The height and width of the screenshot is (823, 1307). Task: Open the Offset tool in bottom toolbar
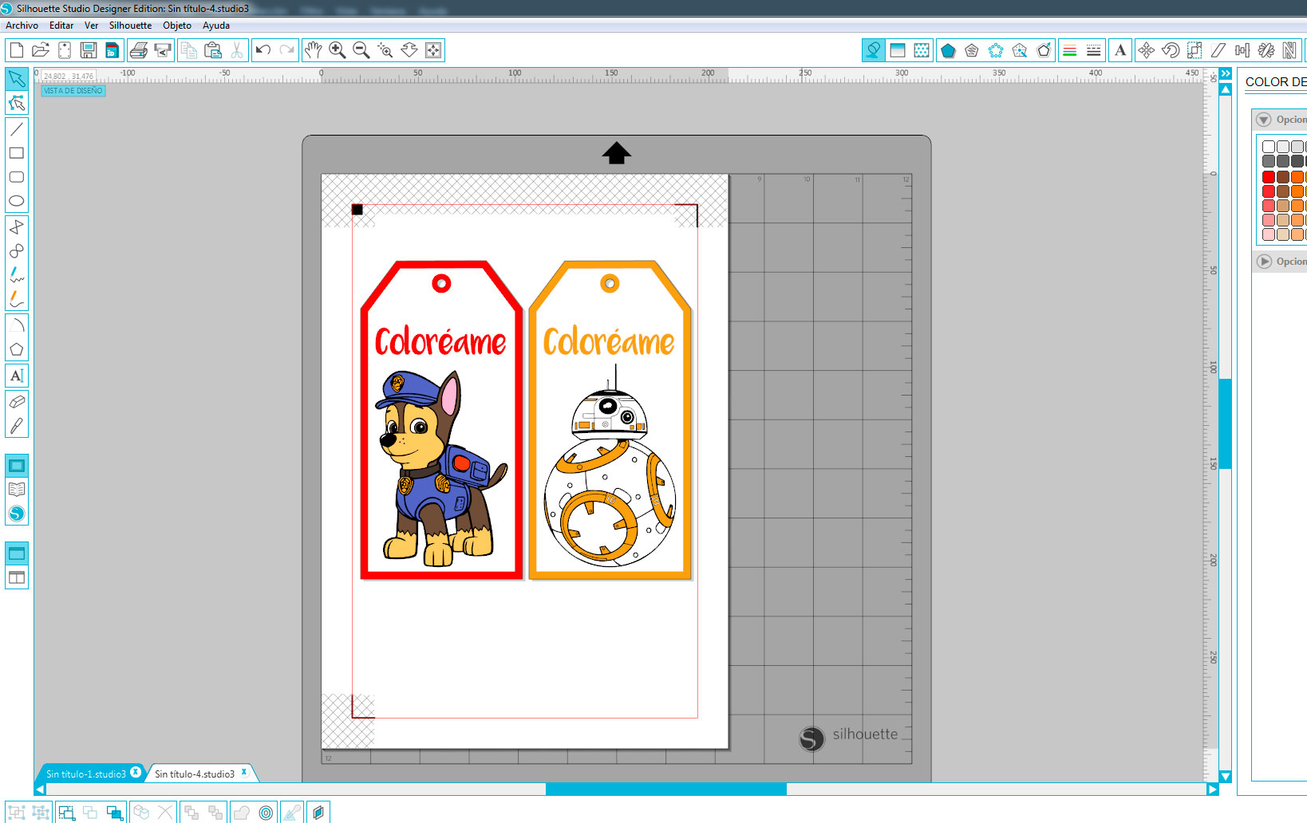[266, 813]
